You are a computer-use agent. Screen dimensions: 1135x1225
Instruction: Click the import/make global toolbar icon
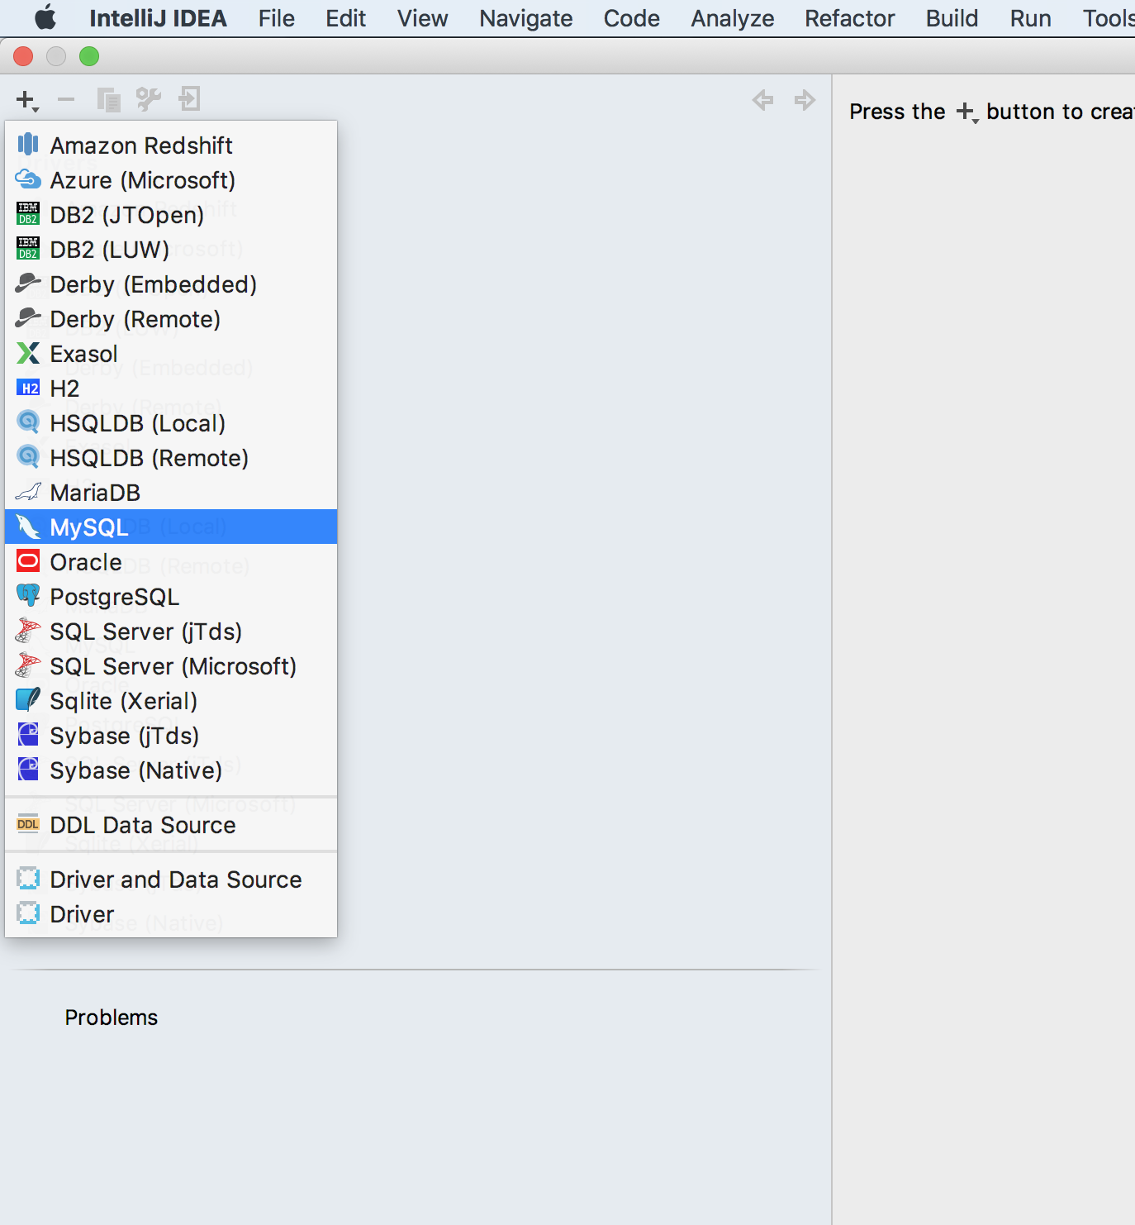[x=189, y=99]
